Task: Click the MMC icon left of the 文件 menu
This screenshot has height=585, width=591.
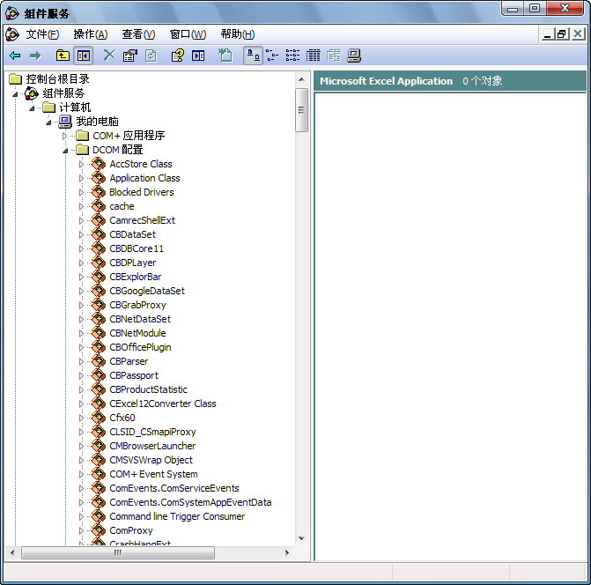Action: tap(12, 34)
